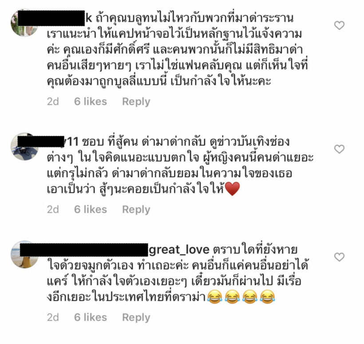The height and width of the screenshot is (344, 364).
Task: Select the laughing emojis in third comment
Action: point(241,297)
